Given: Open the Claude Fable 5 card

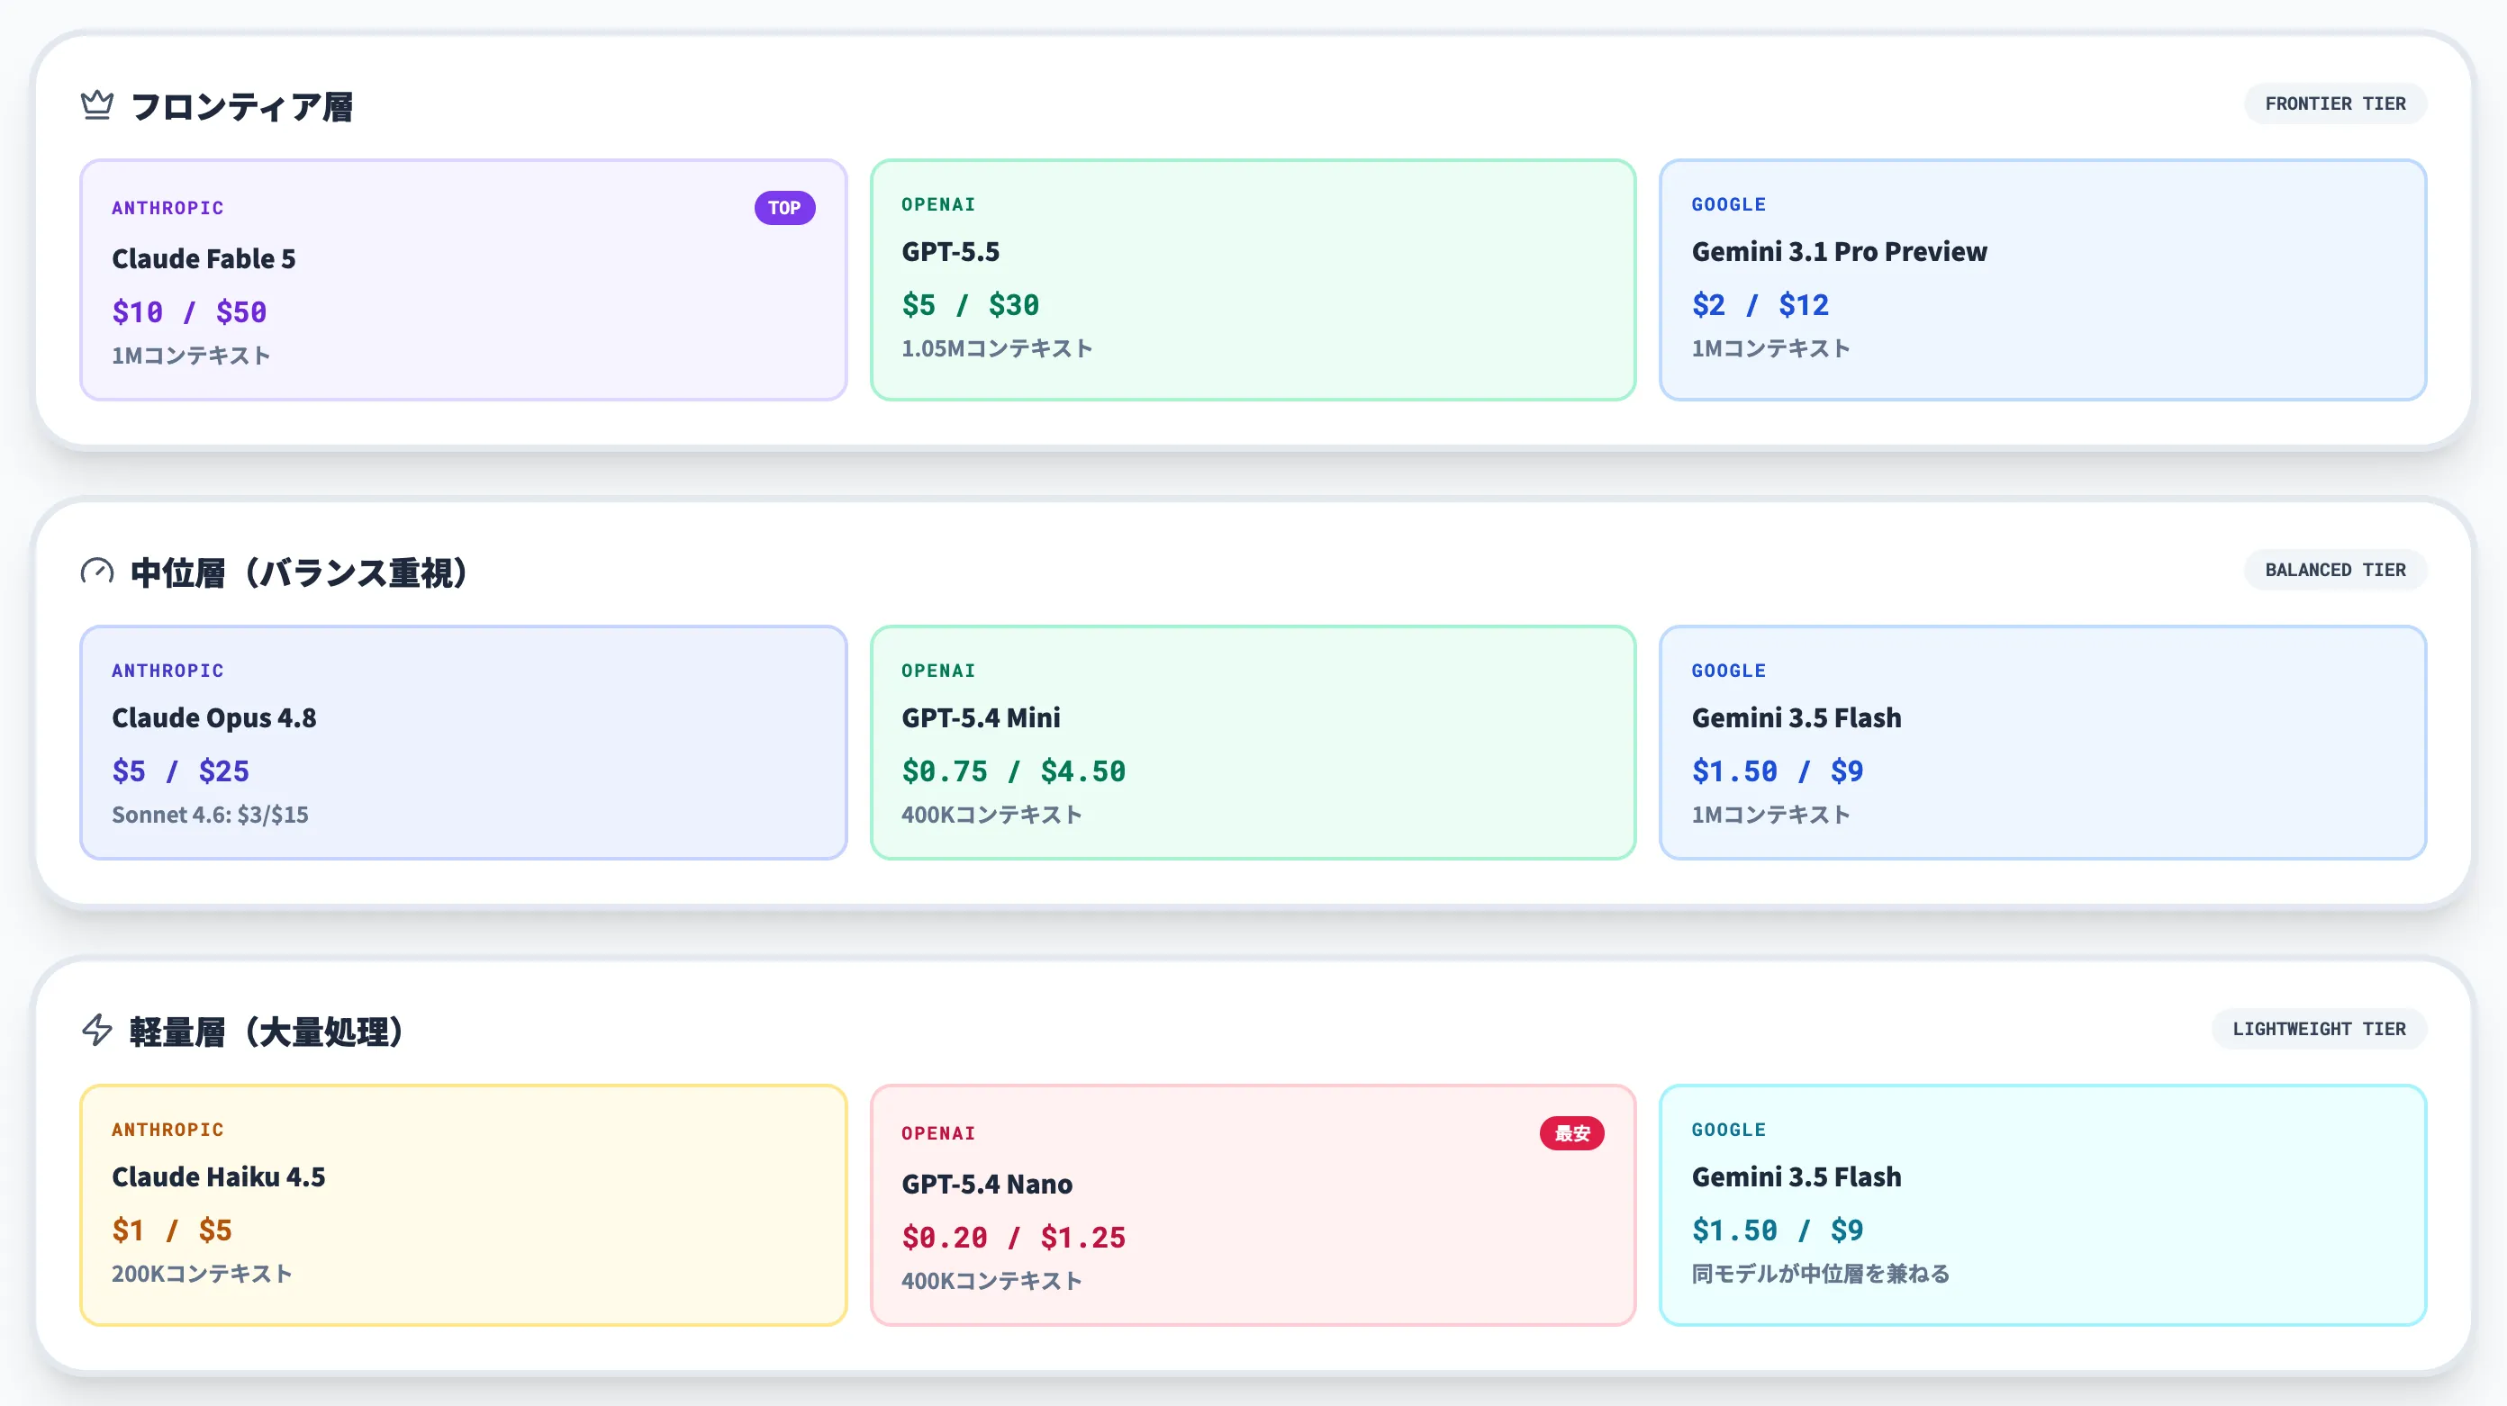Looking at the screenshot, I should pos(463,280).
